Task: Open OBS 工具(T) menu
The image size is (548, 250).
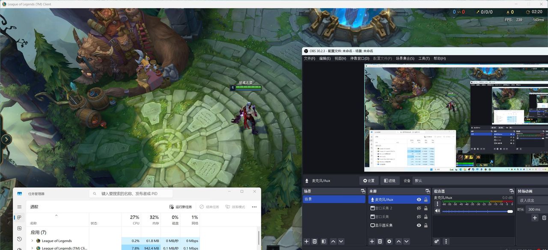Action: tap(424, 58)
